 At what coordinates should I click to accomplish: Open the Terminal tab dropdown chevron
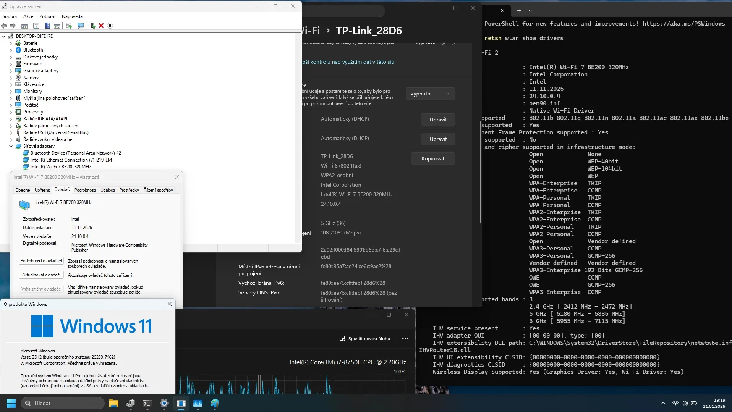tap(530, 10)
